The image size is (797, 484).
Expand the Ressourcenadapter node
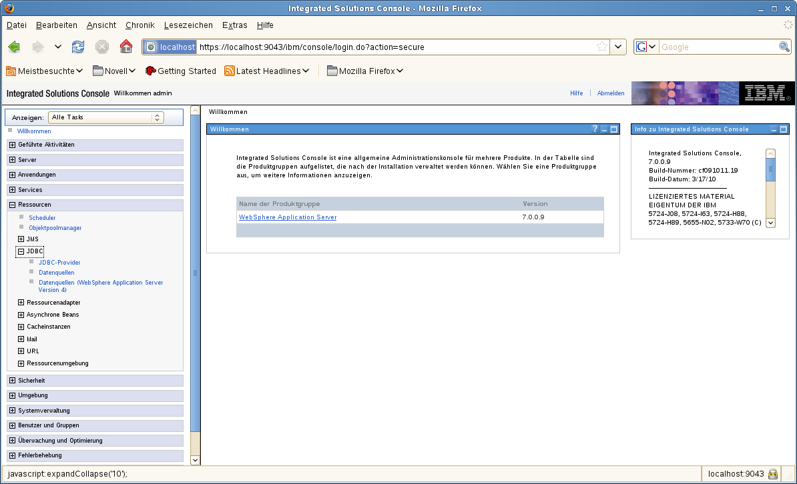tap(21, 303)
